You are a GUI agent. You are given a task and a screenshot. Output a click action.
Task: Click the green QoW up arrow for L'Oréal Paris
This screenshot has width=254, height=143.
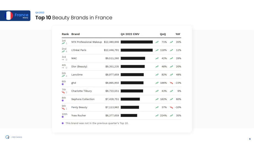[157, 50]
